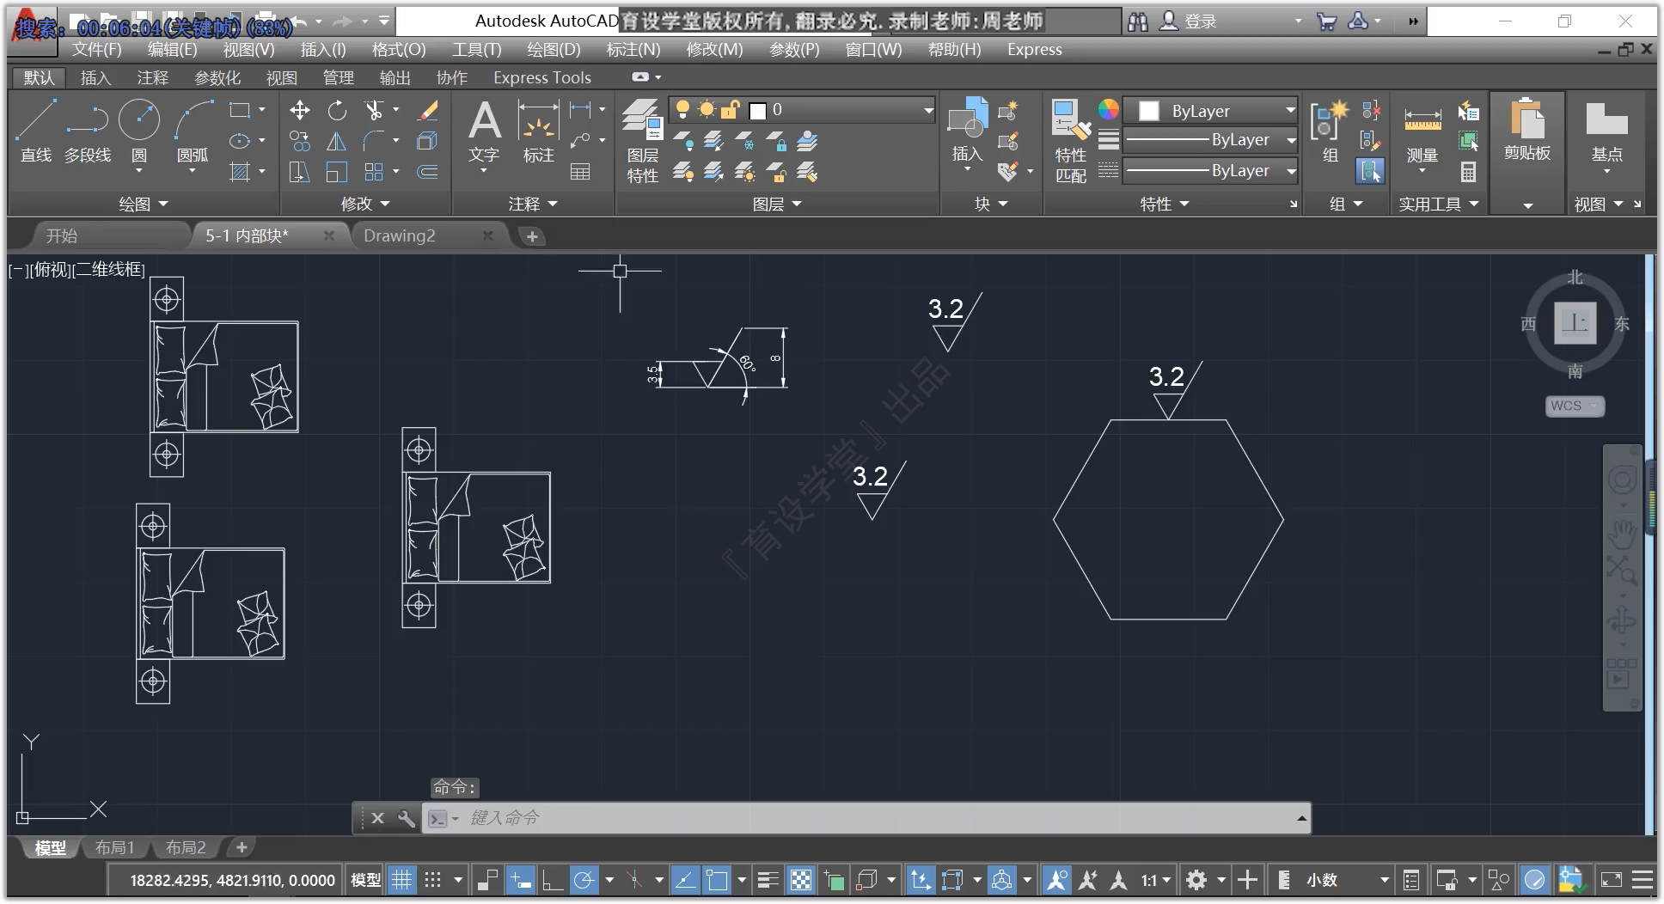The height and width of the screenshot is (904, 1664).
Task: Click the Mirror tool icon
Action: (x=337, y=141)
